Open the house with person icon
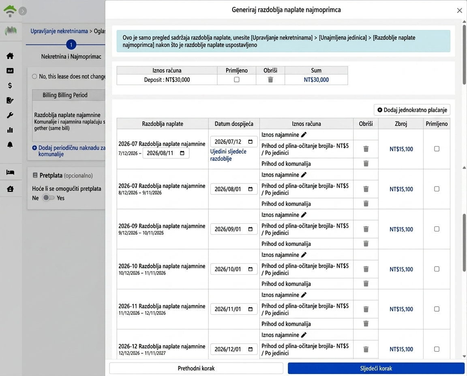The width and height of the screenshot is (467, 376). tap(10, 189)
